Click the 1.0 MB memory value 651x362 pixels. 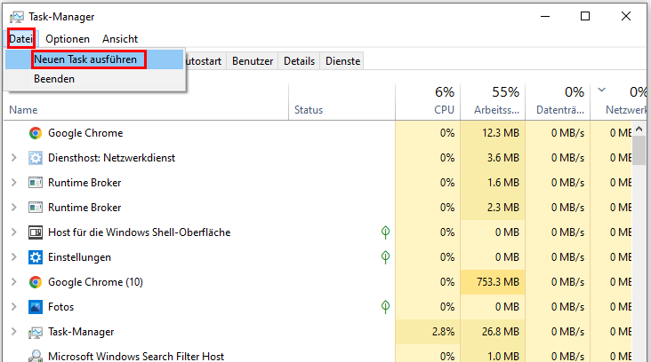click(x=503, y=356)
